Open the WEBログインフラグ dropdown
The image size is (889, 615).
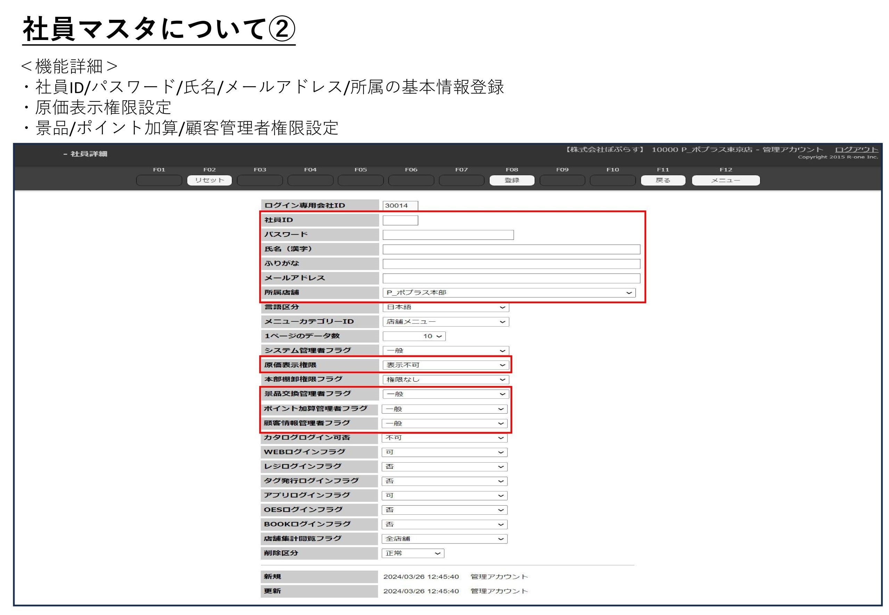pyautogui.click(x=444, y=452)
